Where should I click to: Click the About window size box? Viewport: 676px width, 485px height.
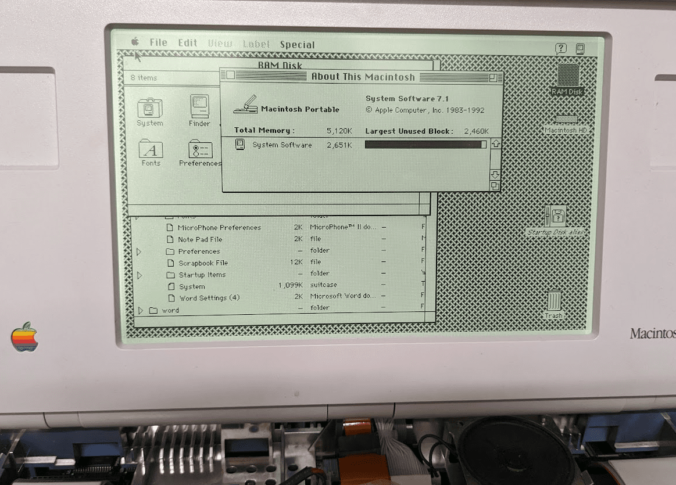coord(495,186)
